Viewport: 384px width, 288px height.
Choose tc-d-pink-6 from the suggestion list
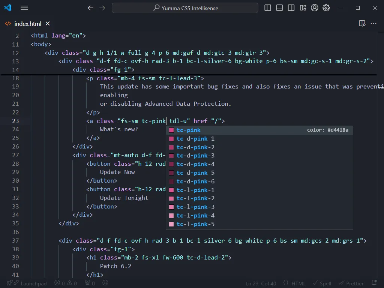[x=259, y=181]
